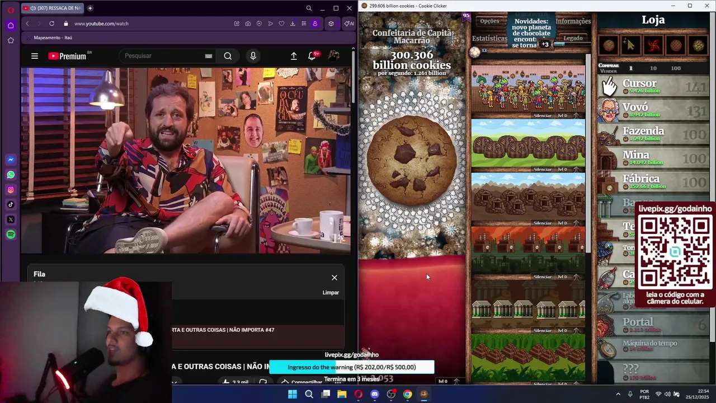
Task: Switch store mode to Comprar
Action: coord(609,65)
